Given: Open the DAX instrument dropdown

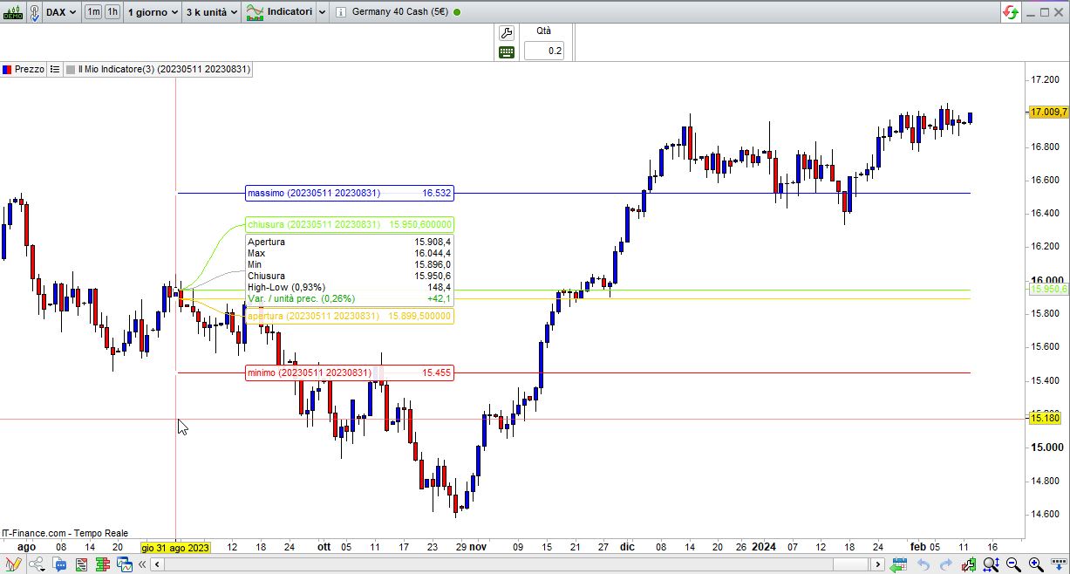Looking at the screenshot, I should 61,12.
